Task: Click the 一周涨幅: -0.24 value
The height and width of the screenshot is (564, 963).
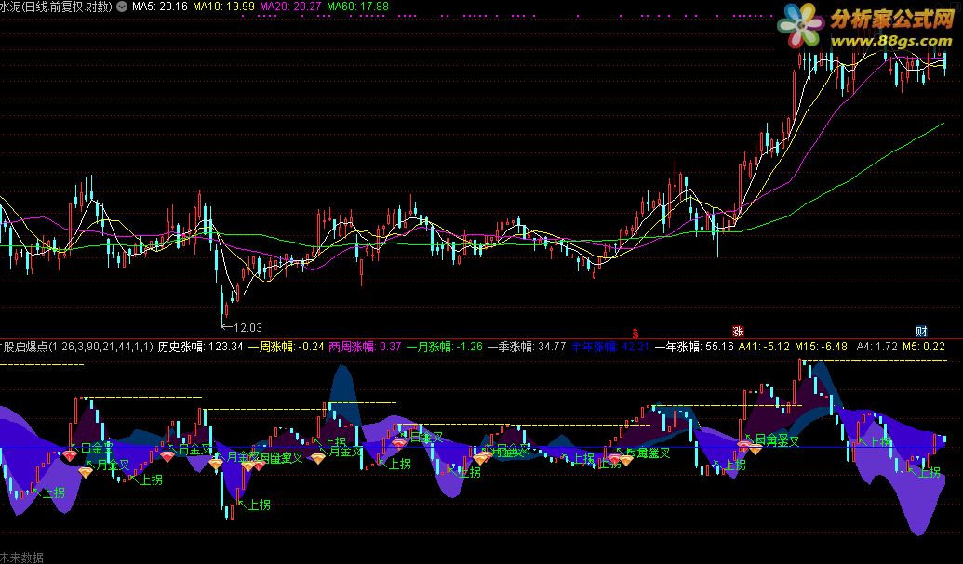Action: pos(286,347)
